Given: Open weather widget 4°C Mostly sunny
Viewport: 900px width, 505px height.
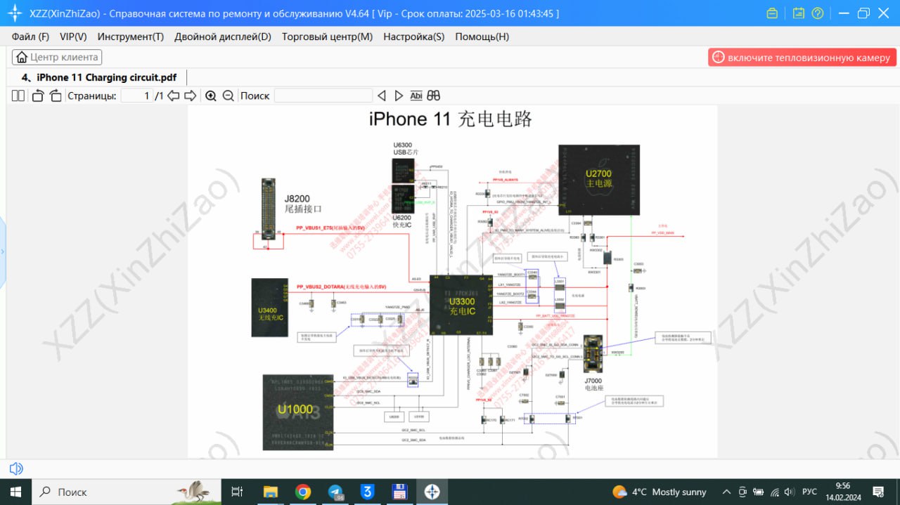Looking at the screenshot, I should (x=660, y=492).
